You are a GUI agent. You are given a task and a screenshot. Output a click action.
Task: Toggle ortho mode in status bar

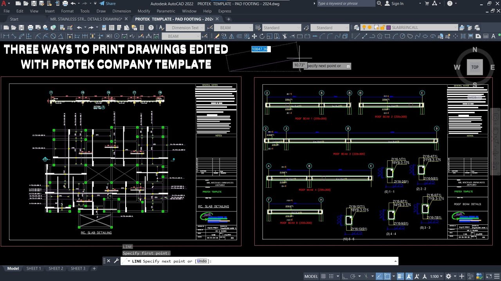345,276
